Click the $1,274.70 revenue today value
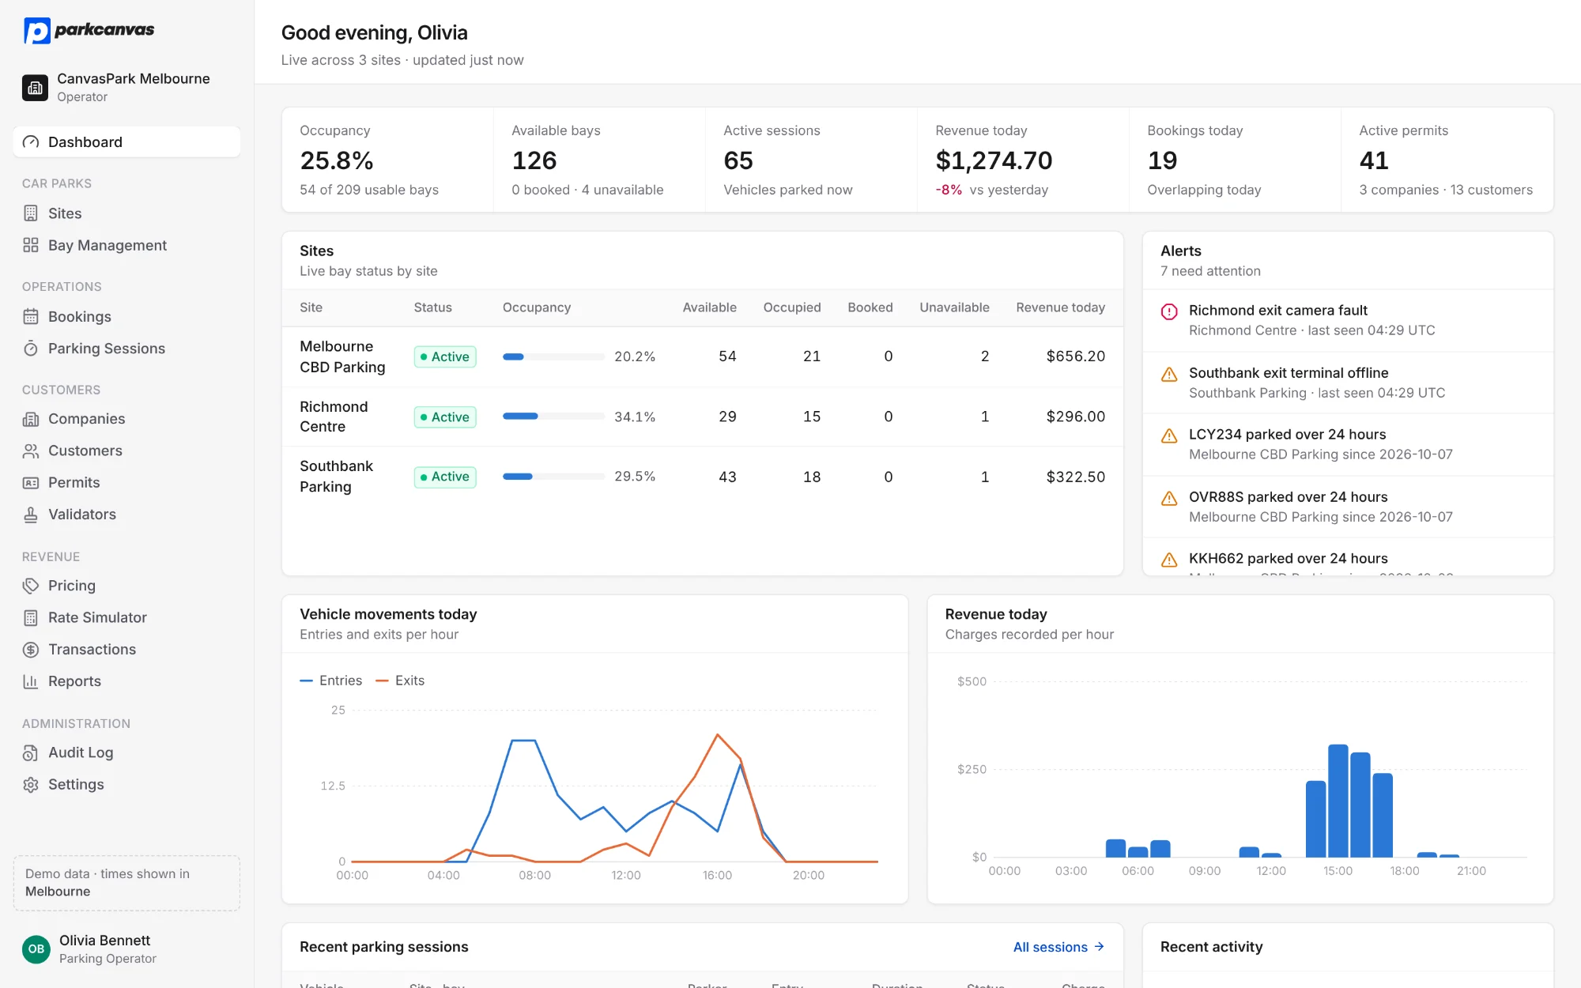 tap(994, 160)
